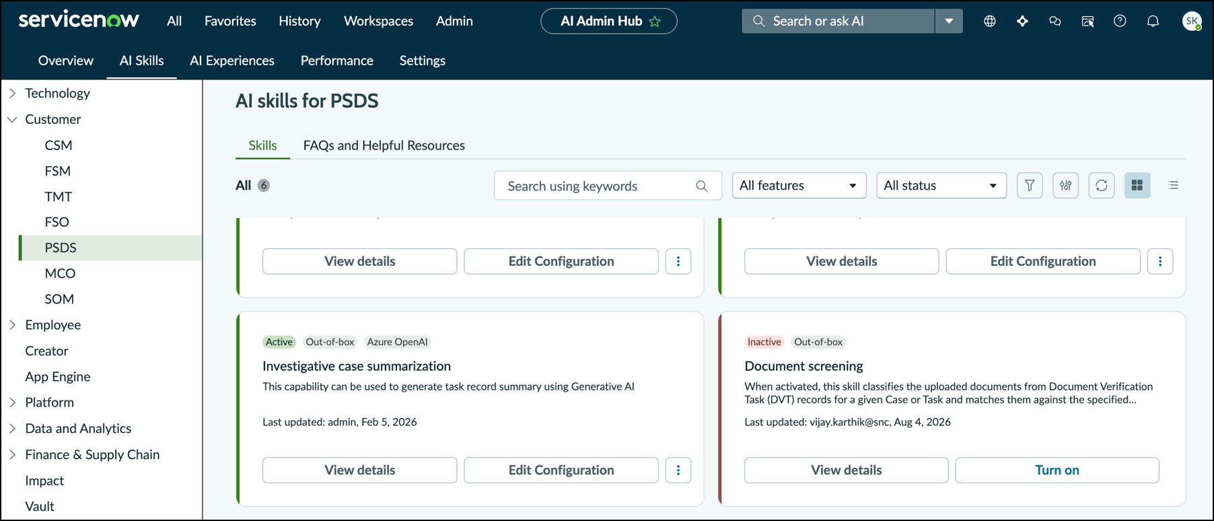Open the Settings tab

coord(423,61)
